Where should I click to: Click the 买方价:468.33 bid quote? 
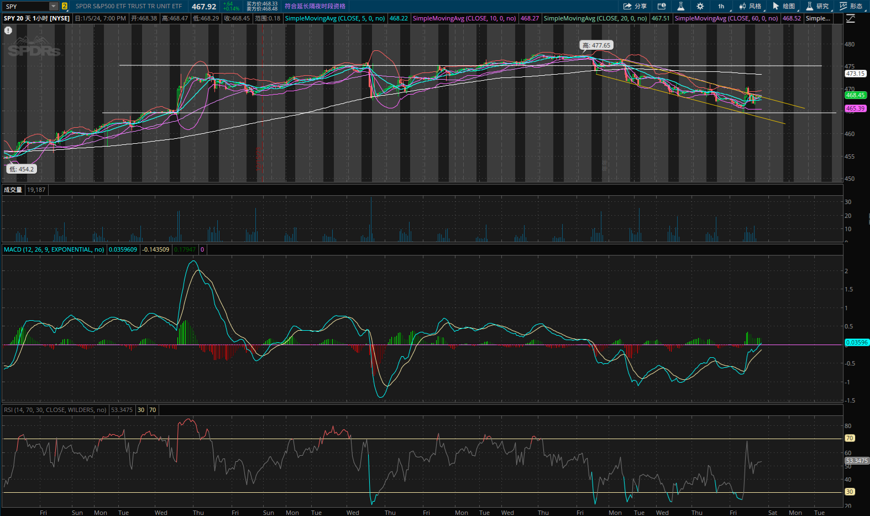(x=262, y=4)
